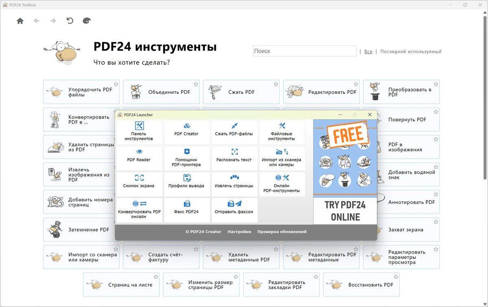This screenshot has width=488, height=307.
Task: Navigate forward in PDF24 Toolbox
Action: (x=53, y=21)
